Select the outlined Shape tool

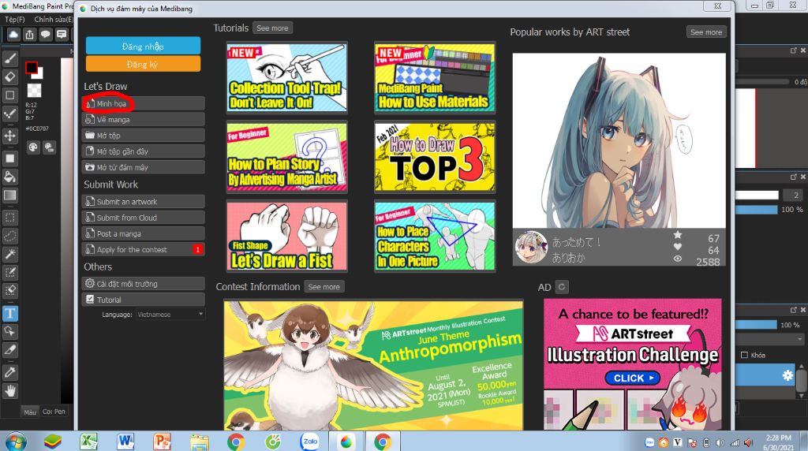tap(9, 95)
